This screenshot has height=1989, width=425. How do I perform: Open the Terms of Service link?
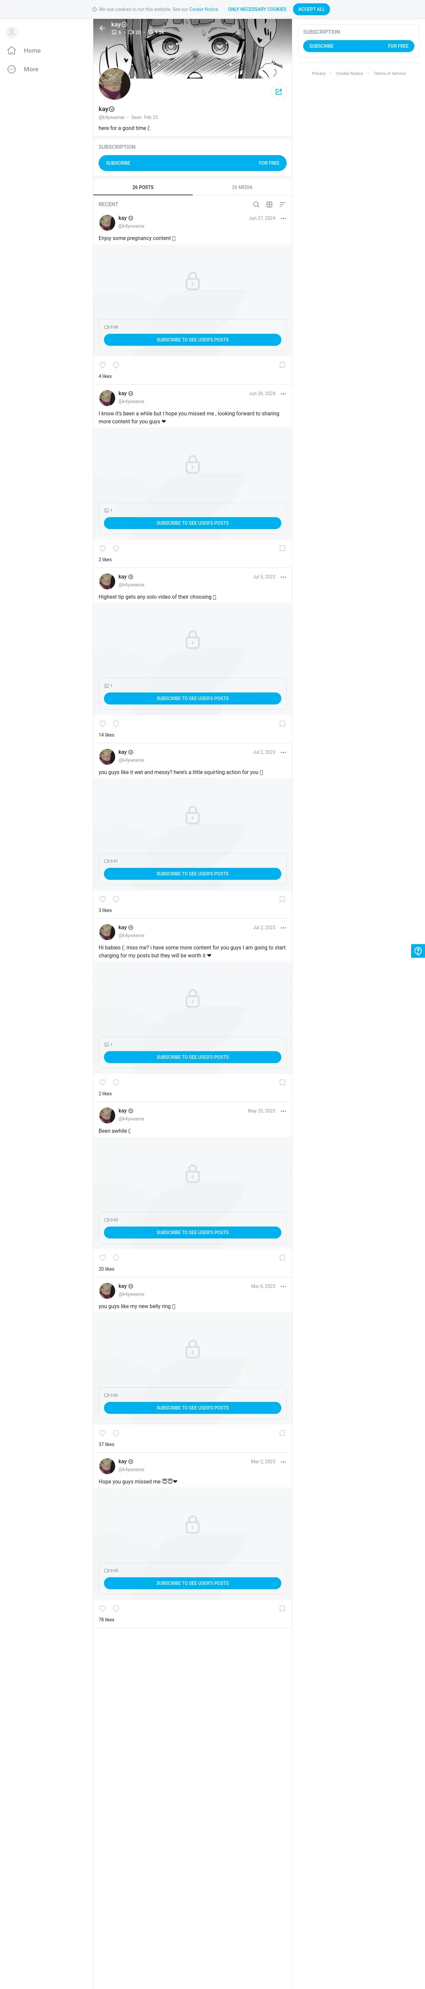tap(390, 73)
